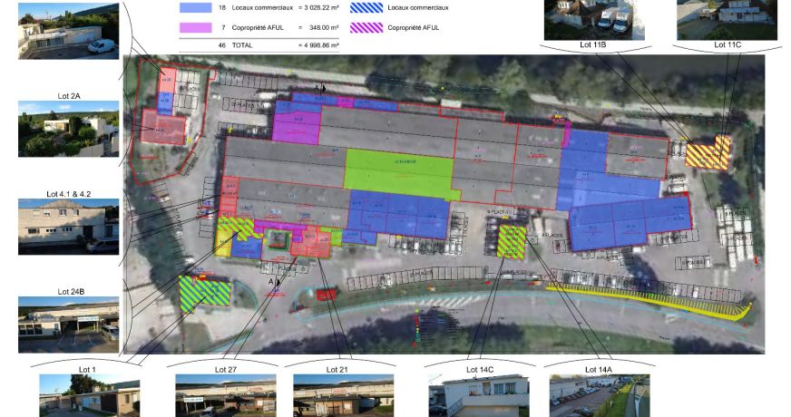Open the Lot 4.1 & 4.2 building photo
Viewport: 791px width, 417px height.
(69, 227)
